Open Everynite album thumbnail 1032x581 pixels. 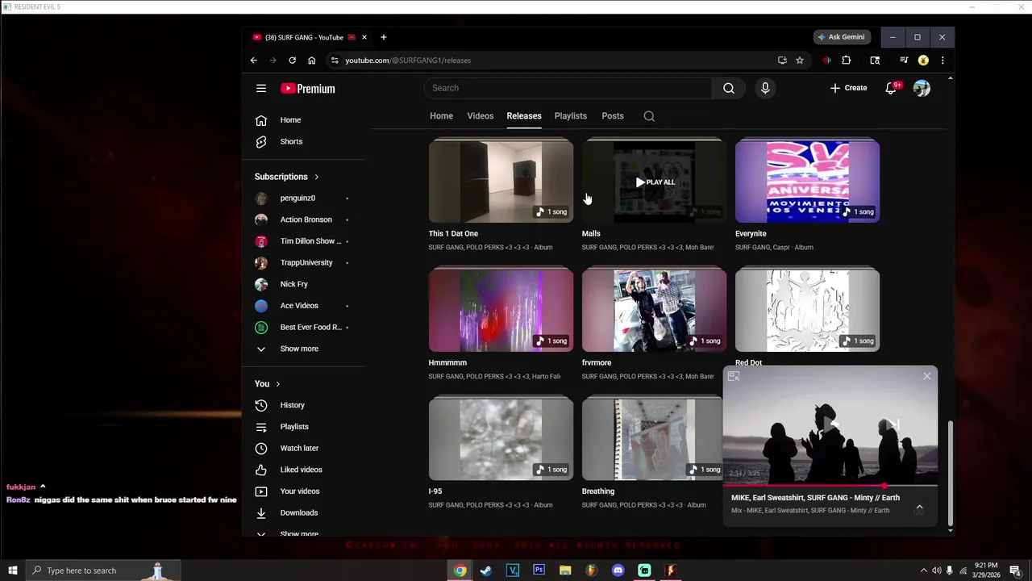807,181
